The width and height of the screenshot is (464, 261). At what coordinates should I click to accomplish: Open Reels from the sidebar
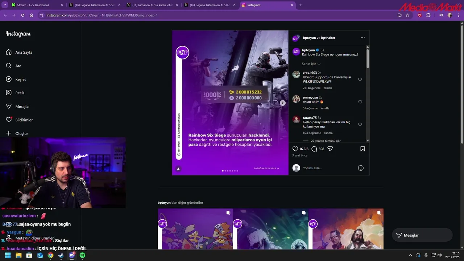15,93
